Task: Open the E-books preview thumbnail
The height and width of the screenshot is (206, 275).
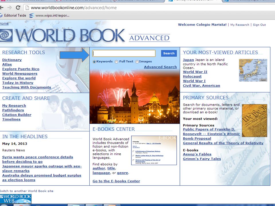Action: (x=154, y=150)
